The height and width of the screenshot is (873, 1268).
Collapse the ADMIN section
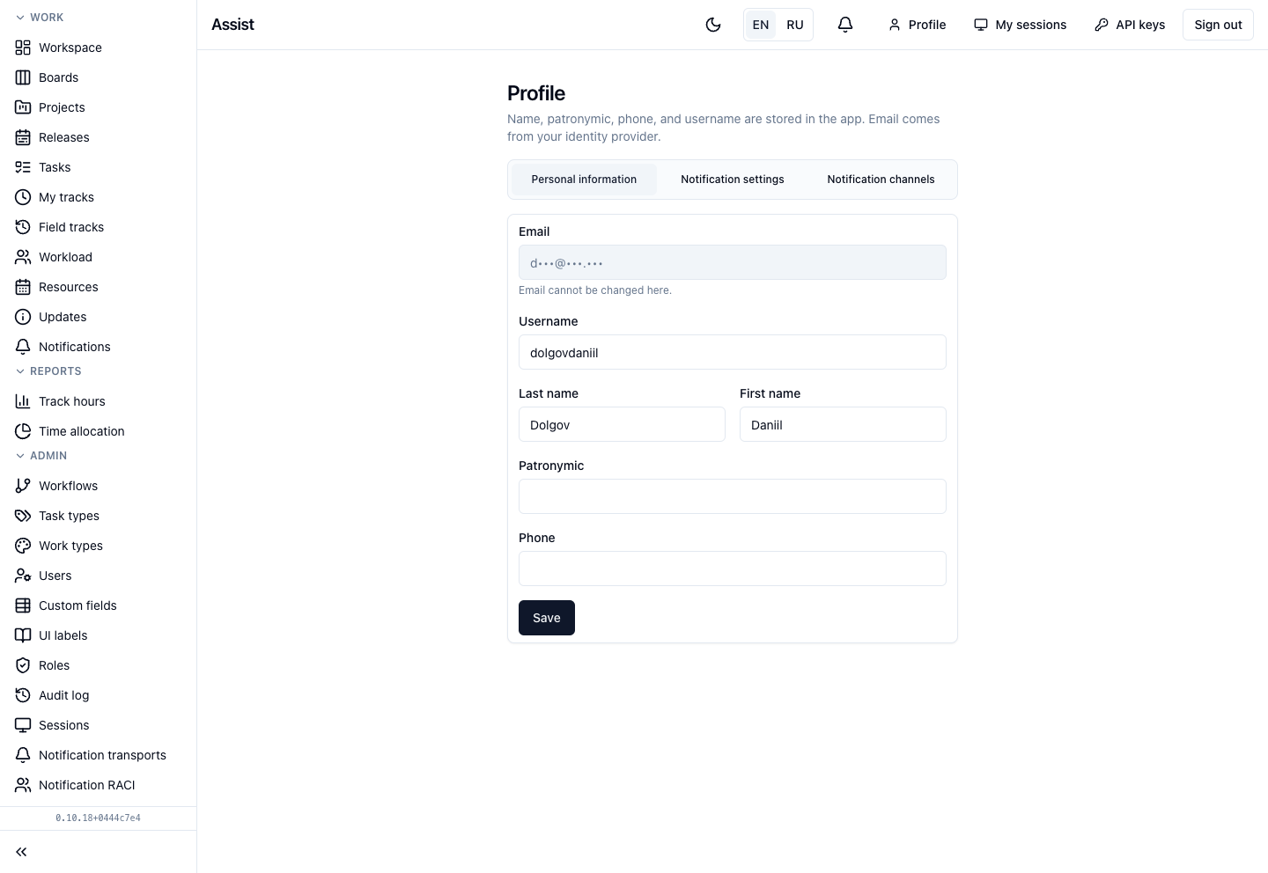coord(41,456)
